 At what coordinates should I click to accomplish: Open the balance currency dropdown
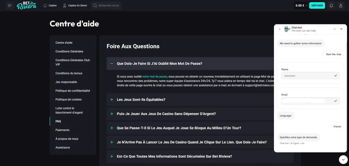[306, 6]
